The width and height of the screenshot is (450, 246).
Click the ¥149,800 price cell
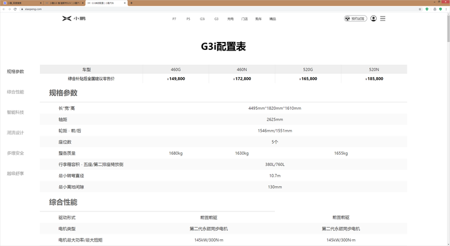[x=176, y=79]
